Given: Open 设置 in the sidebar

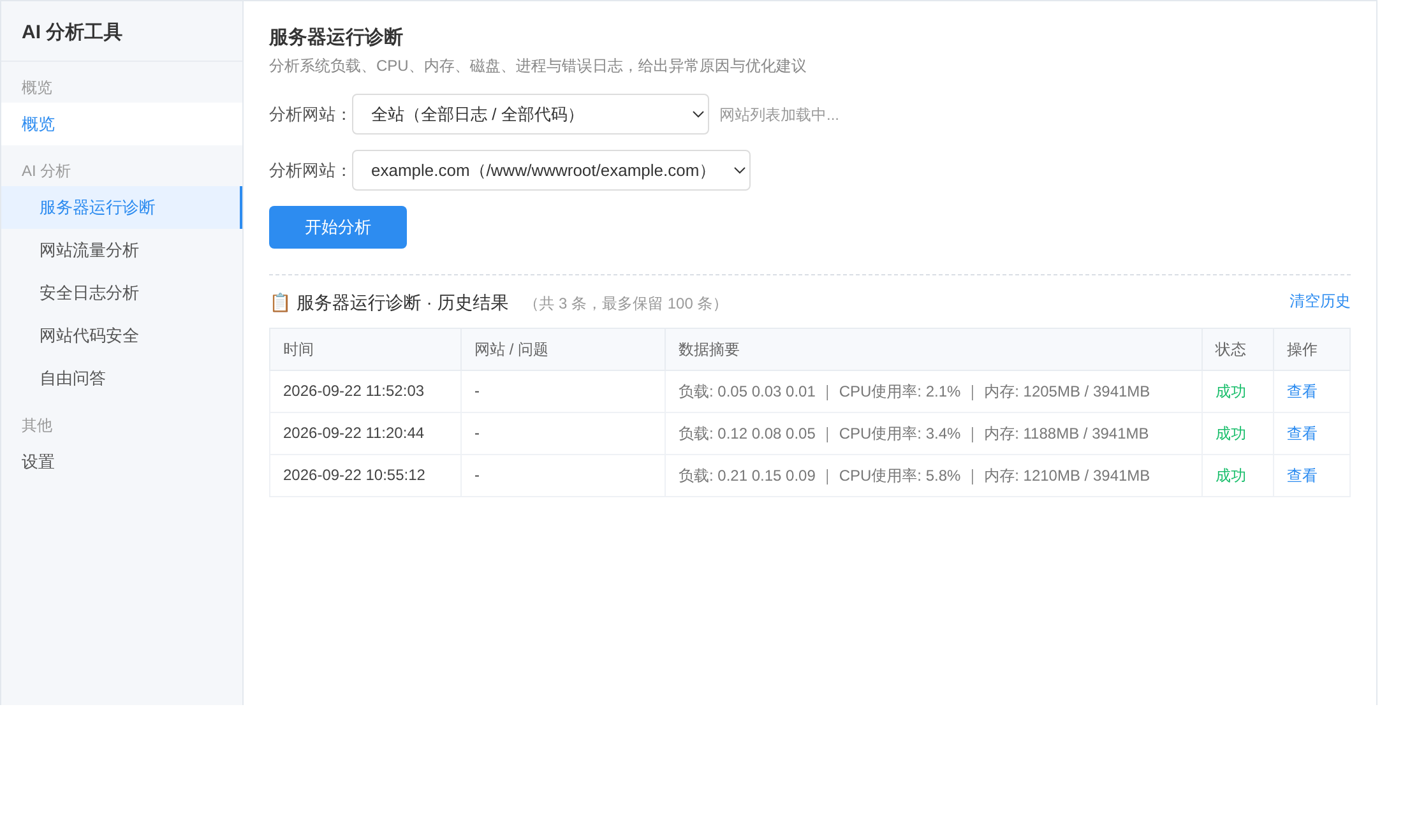Looking at the screenshot, I should [x=121, y=462].
